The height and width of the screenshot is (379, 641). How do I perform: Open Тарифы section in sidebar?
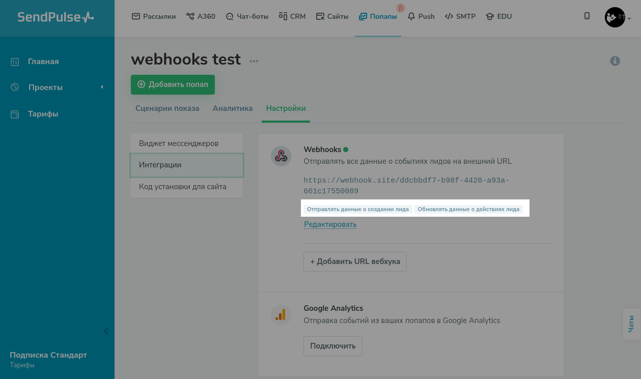pyautogui.click(x=43, y=114)
